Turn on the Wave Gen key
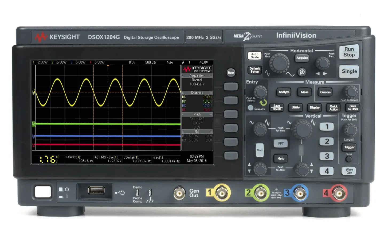Screen dimensions: 388x232 click(x=349, y=171)
